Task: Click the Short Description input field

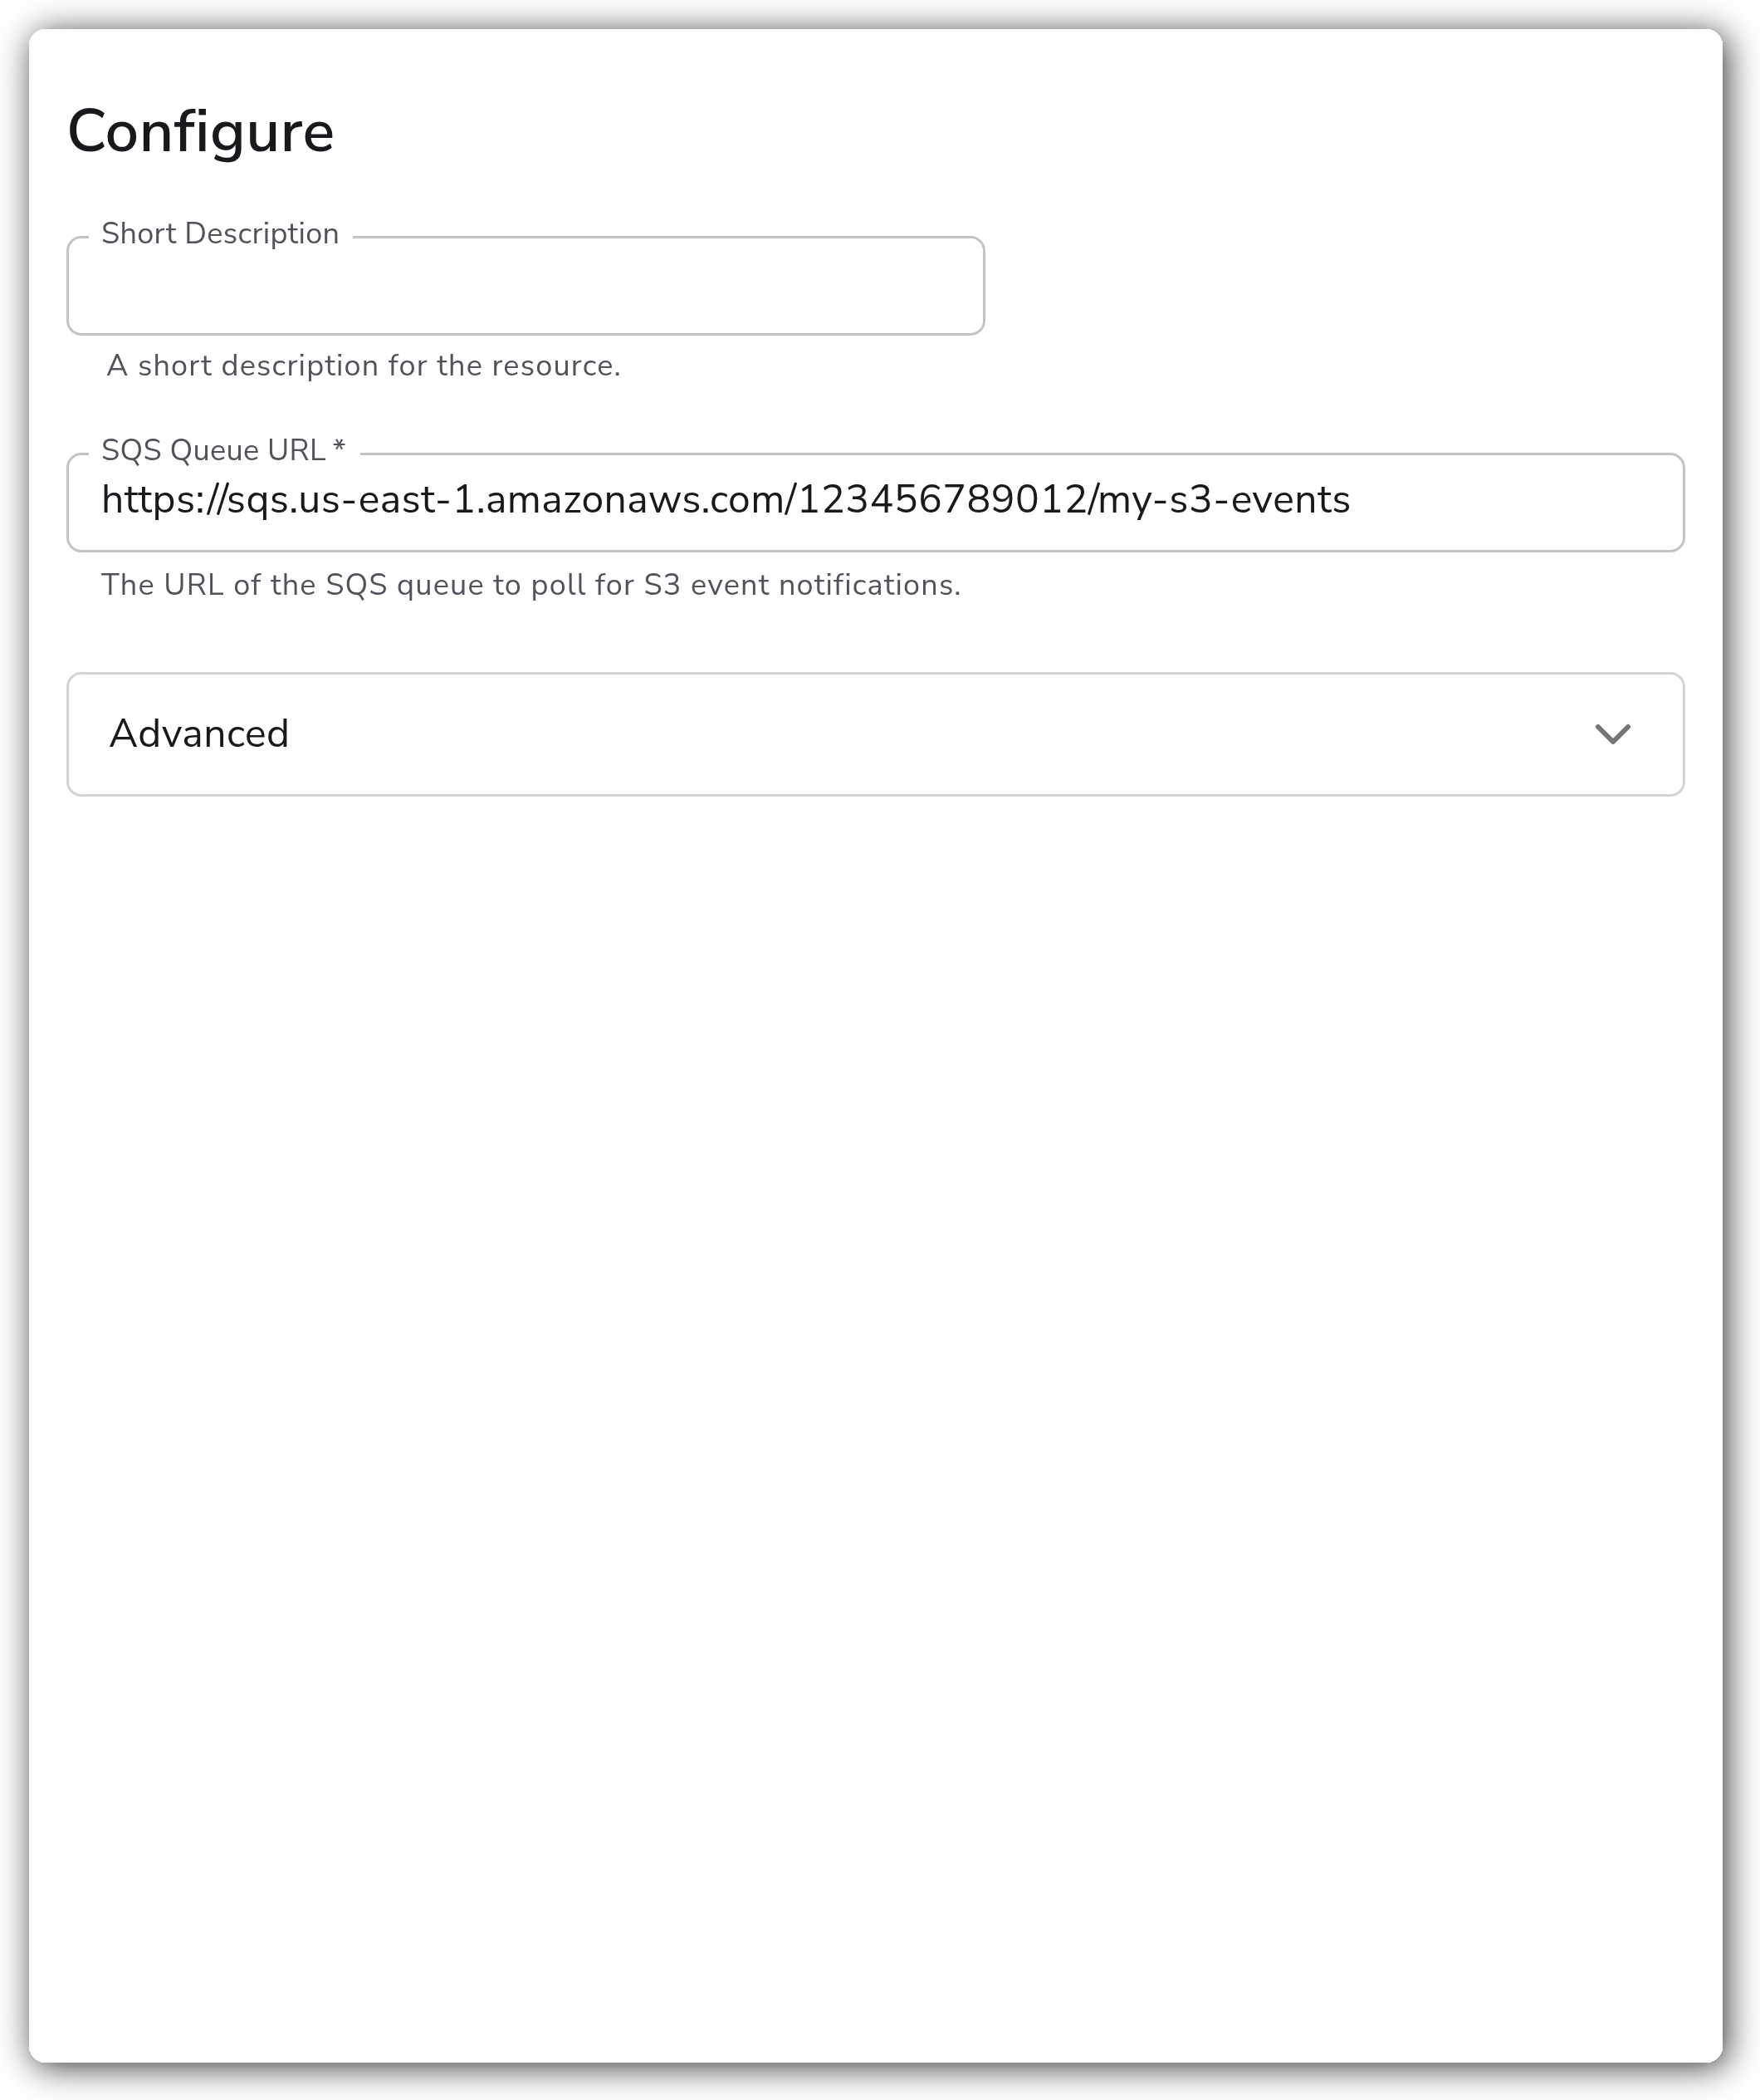Action: (526, 286)
